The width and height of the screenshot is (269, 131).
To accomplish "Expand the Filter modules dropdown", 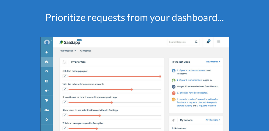I will click(x=68, y=51).
